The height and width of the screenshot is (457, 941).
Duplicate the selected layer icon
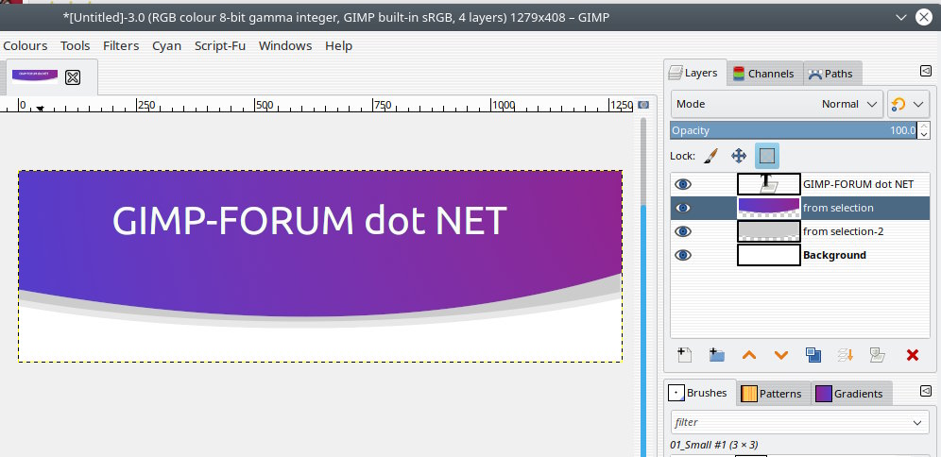click(x=813, y=354)
